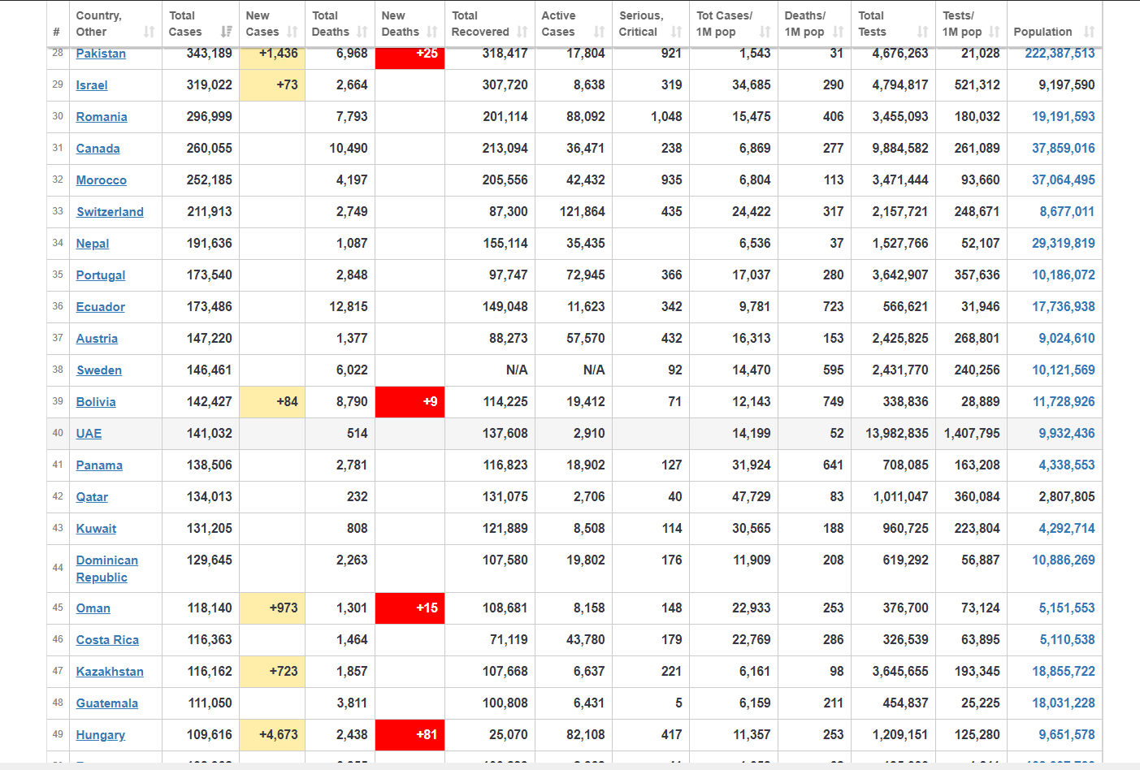Open the Israel country link
The height and width of the screenshot is (770, 1140).
tap(92, 85)
